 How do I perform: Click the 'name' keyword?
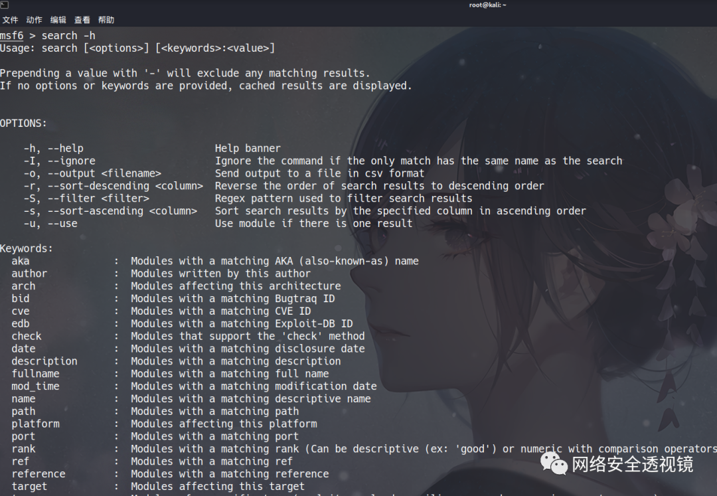pyautogui.click(x=23, y=398)
